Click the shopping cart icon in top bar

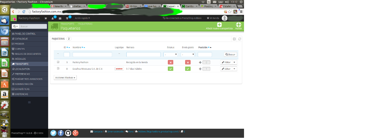(46, 18)
